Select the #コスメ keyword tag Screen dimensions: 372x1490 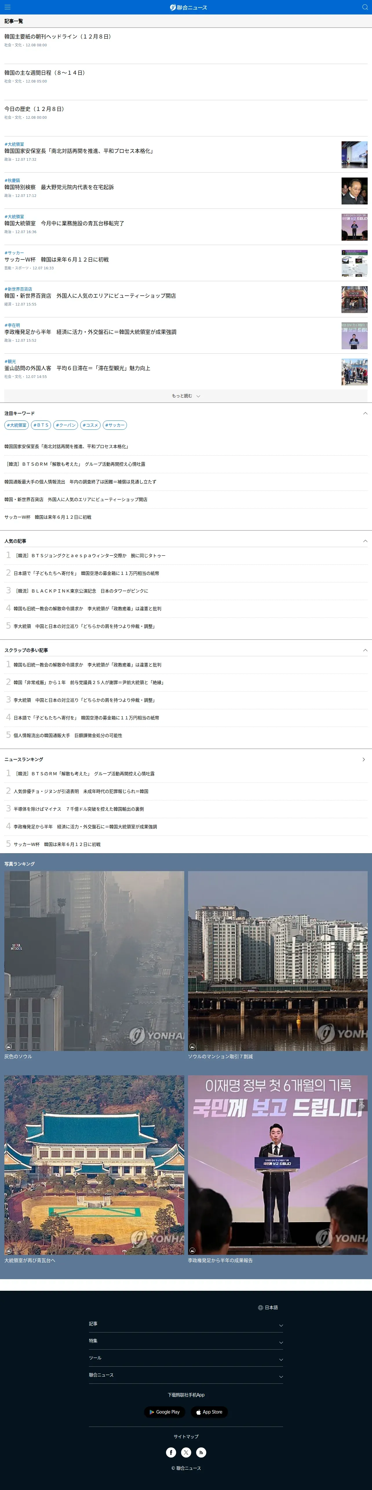click(90, 425)
